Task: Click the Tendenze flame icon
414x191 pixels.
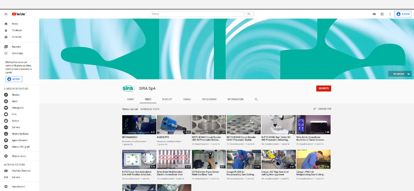Action: tap(6, 30)
